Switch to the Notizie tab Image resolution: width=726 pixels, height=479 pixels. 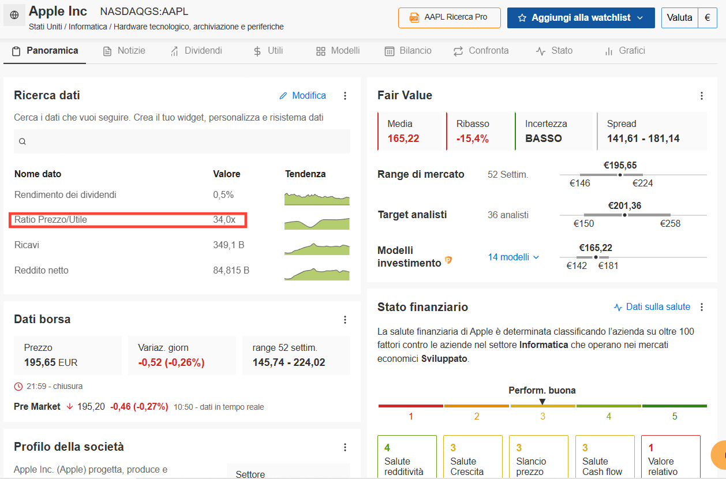[x=124, y=51]
